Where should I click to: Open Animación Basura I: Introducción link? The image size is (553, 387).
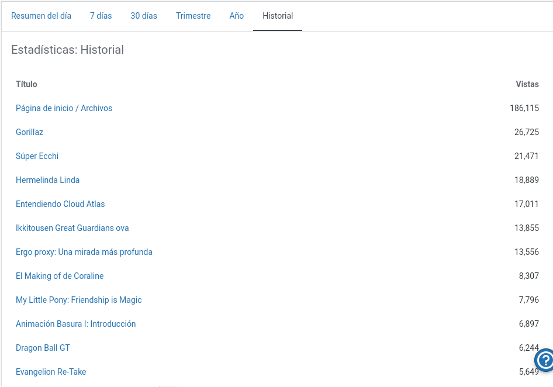click(x=75, y=324)
